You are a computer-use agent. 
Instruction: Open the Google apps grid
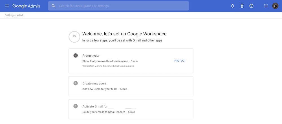[266, 6]
